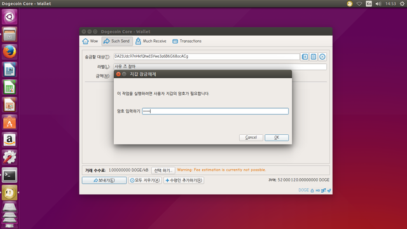407x229 pixels.
Task: Remove this recipient entry icon
Action: 322,57
